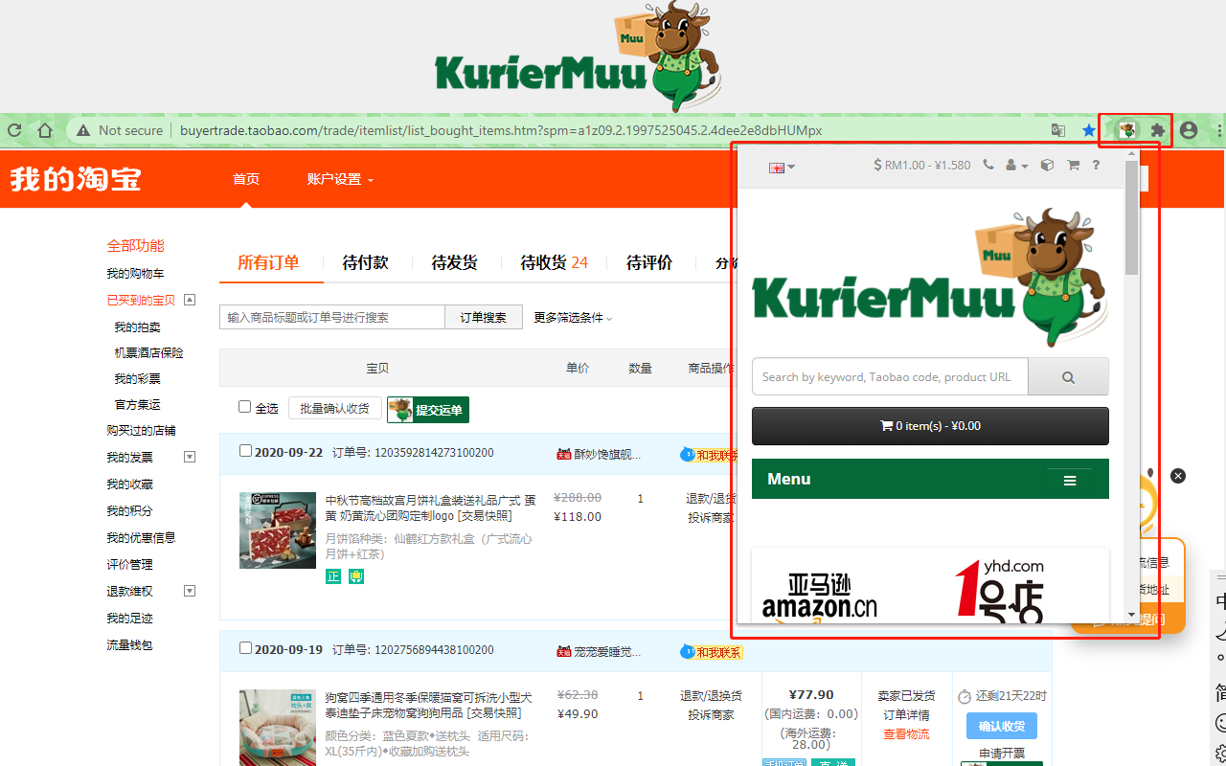Open the KurierMuu extension icon
This screenshot has width=1226, height=766.
click(1128, 129)
